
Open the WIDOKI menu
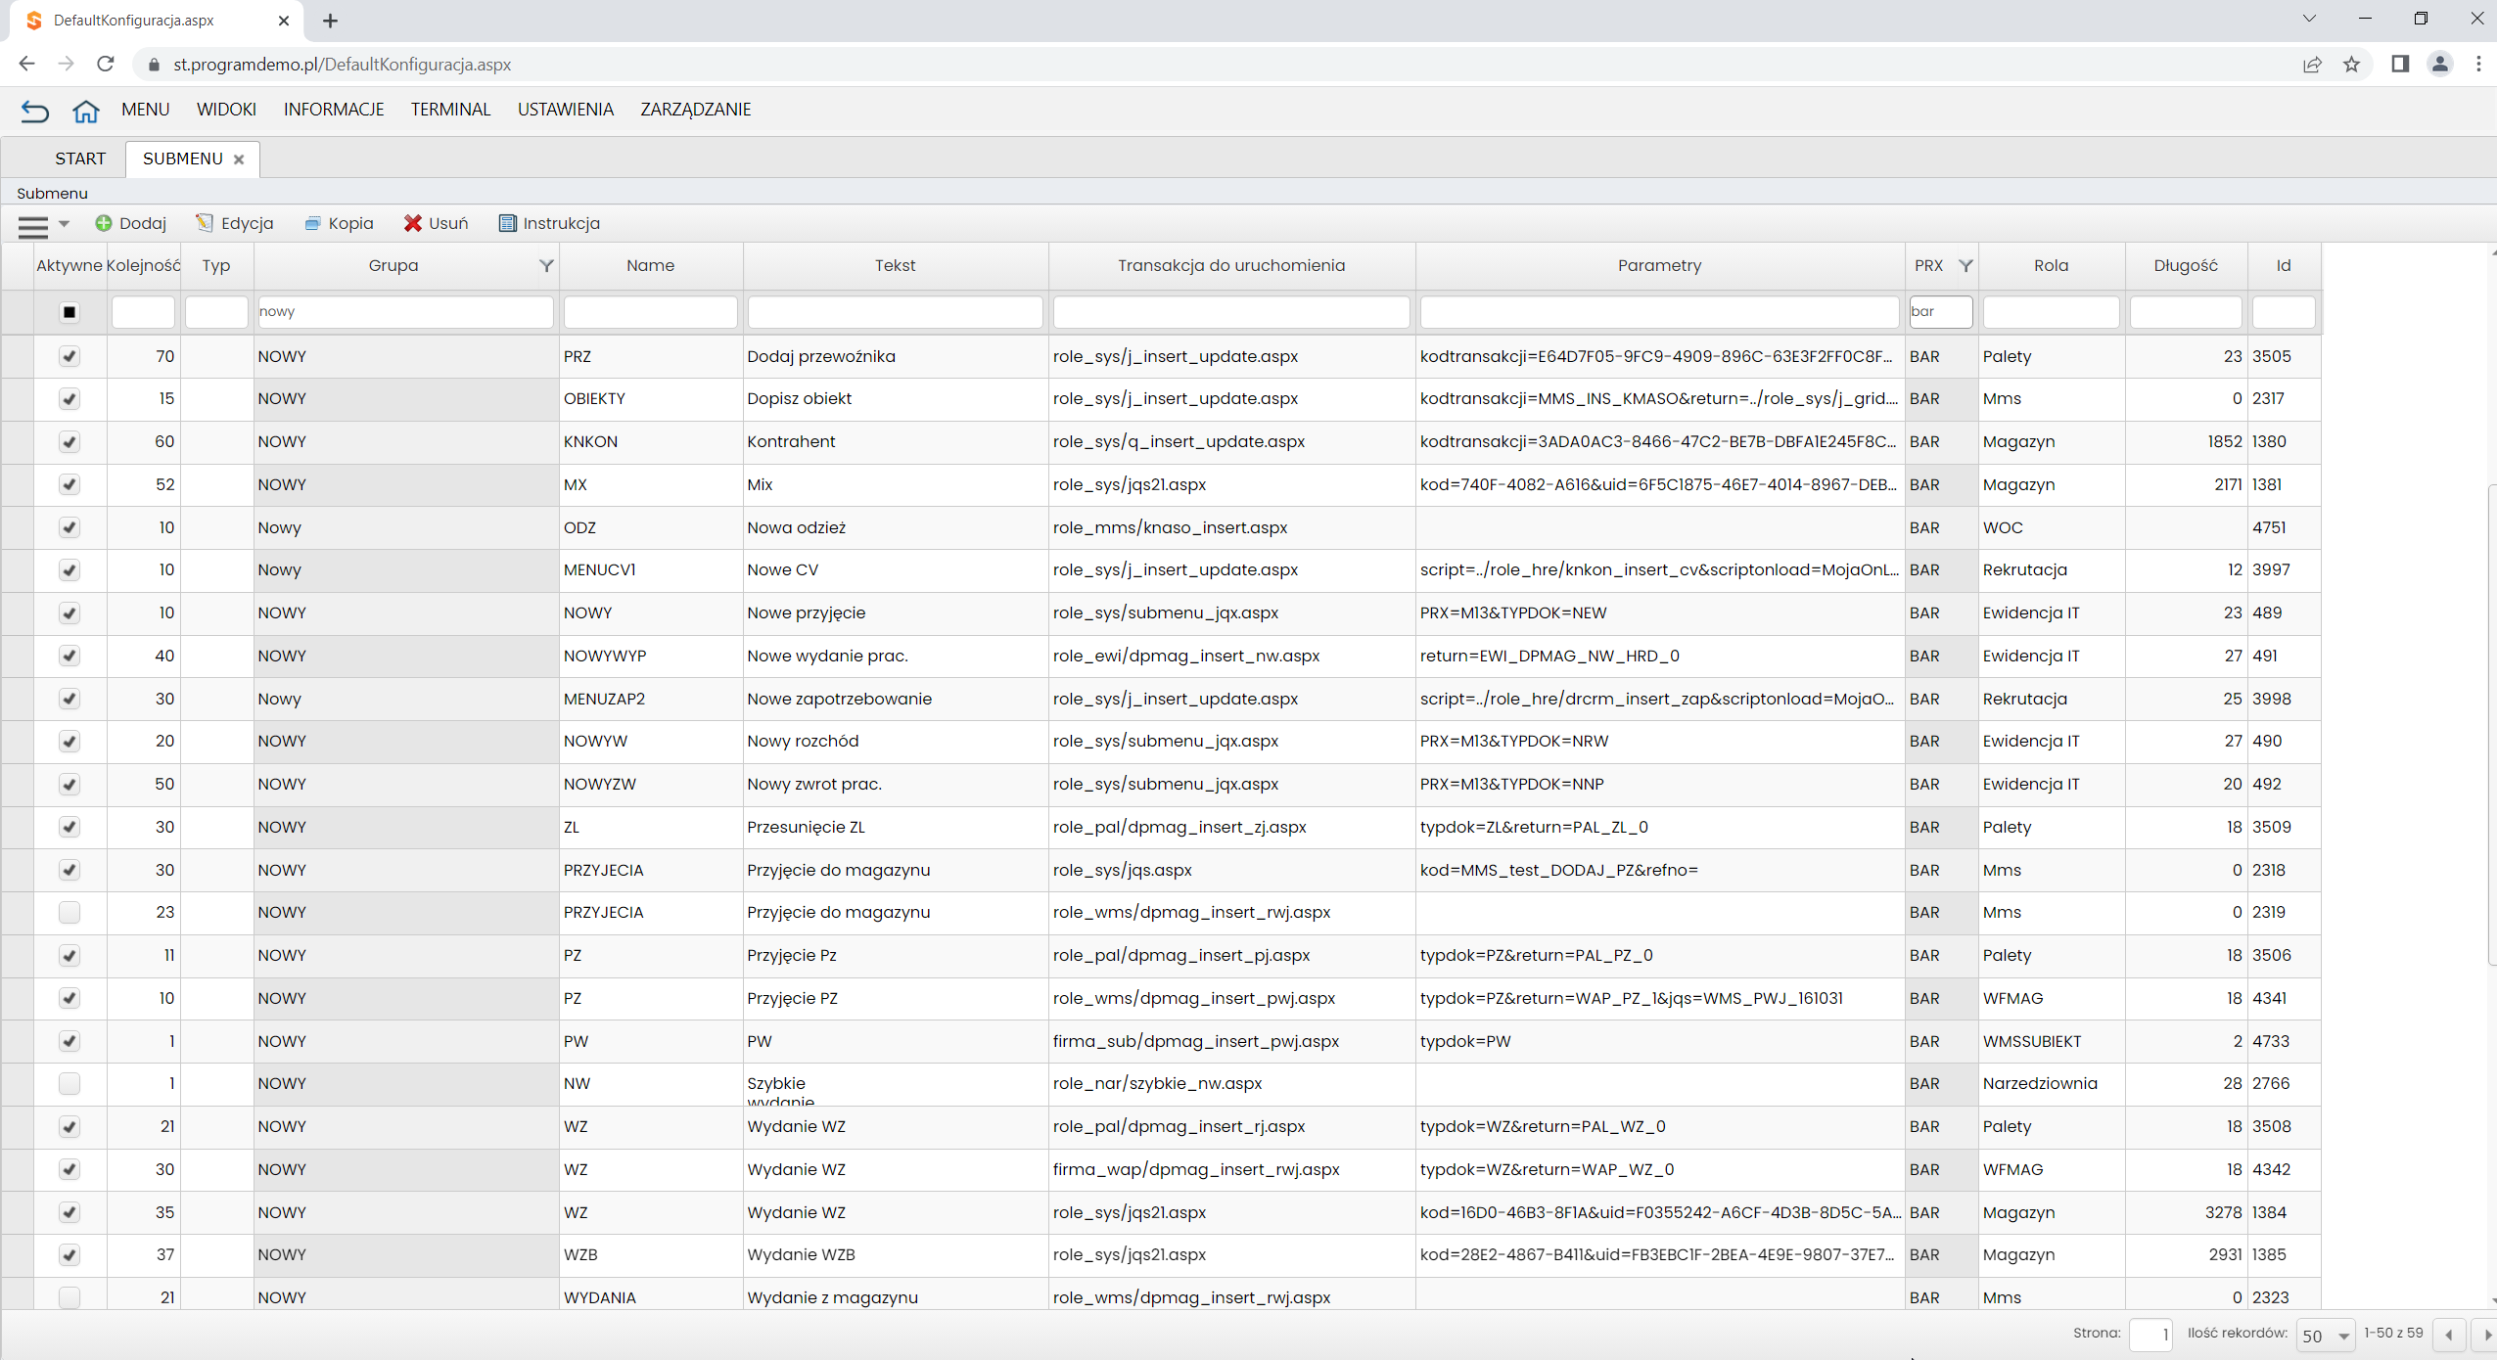click(x=226, y=110)
